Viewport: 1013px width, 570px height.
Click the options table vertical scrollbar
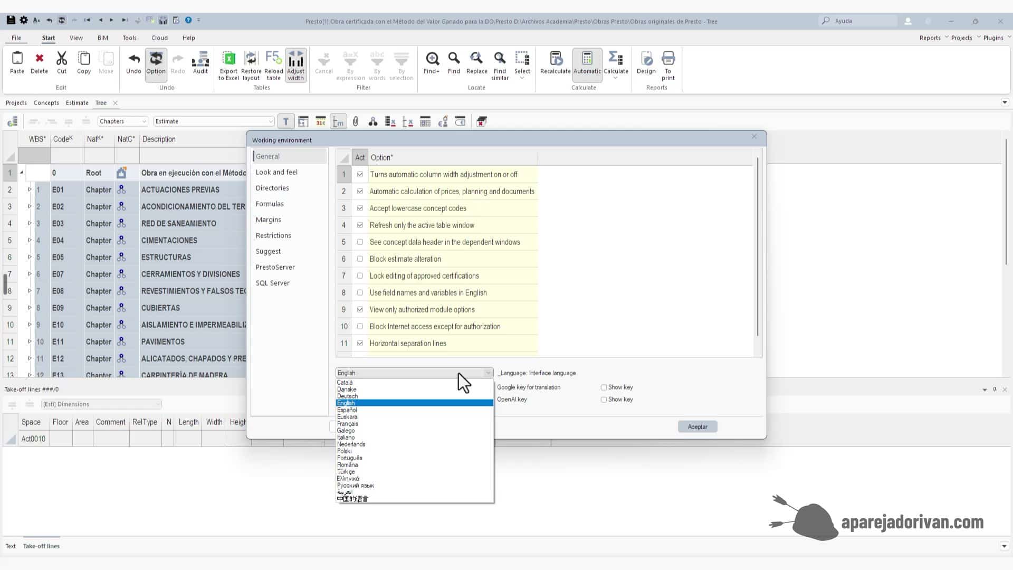click(x=758, y=246)
